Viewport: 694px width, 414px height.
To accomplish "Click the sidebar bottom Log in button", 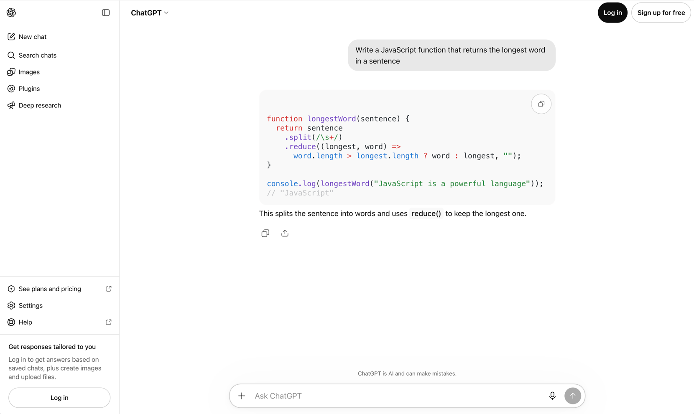I will pyautogui.click(x=59, y=398).
